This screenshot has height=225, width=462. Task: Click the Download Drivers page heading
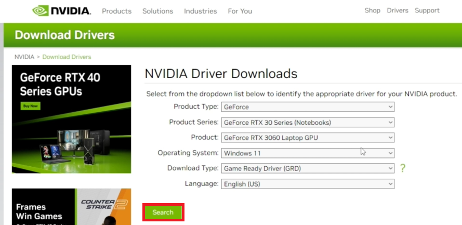(64, 35)
